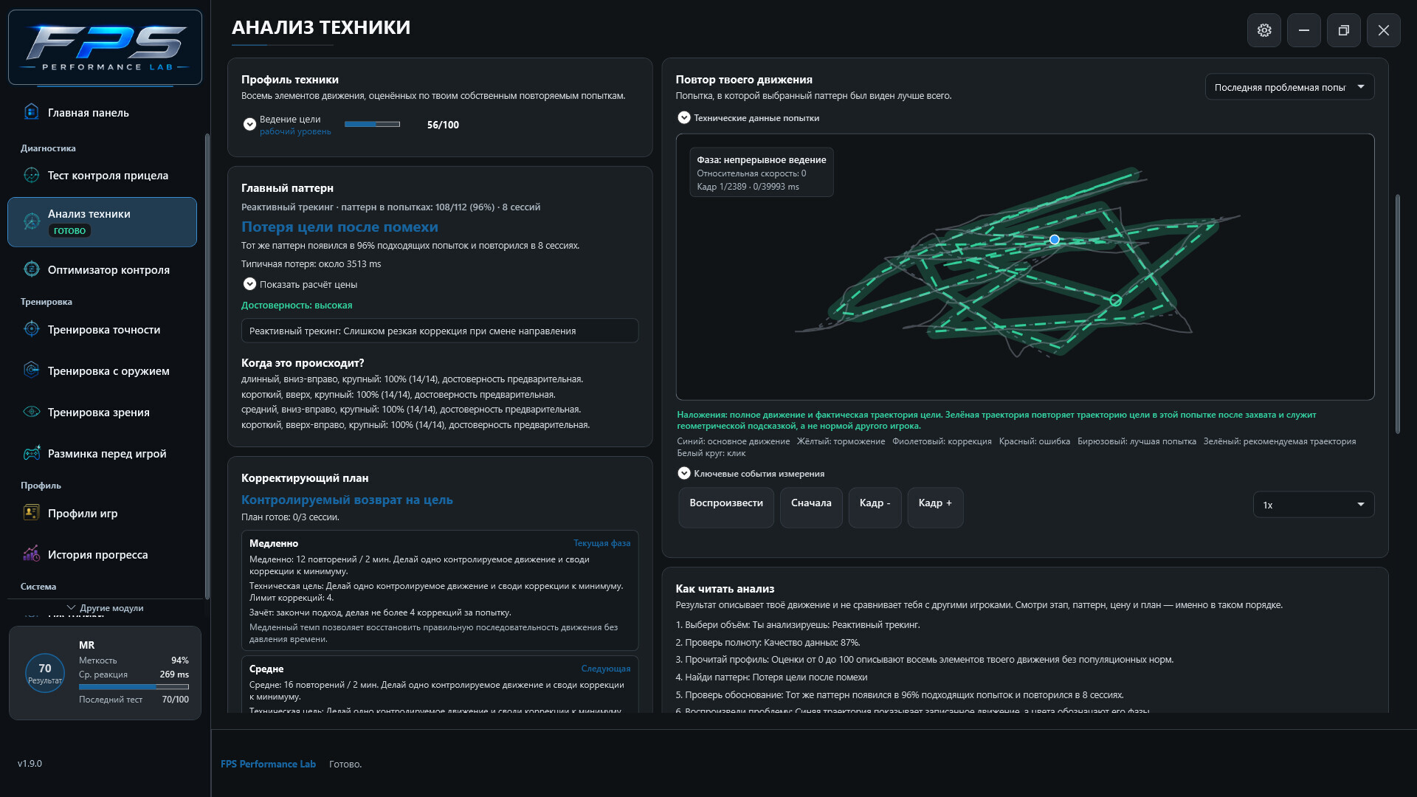The height and width of the screenshot is (797, 1417).
Task: Expand the Ведение цели profile row
Action: (x=249, y=124)
